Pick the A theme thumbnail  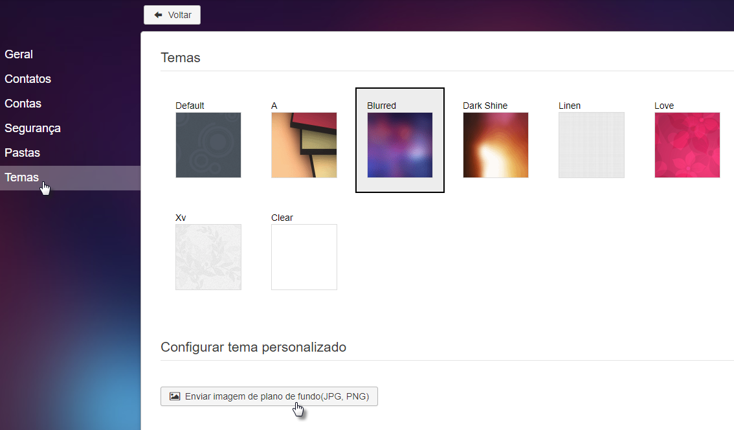click(304, 145)
